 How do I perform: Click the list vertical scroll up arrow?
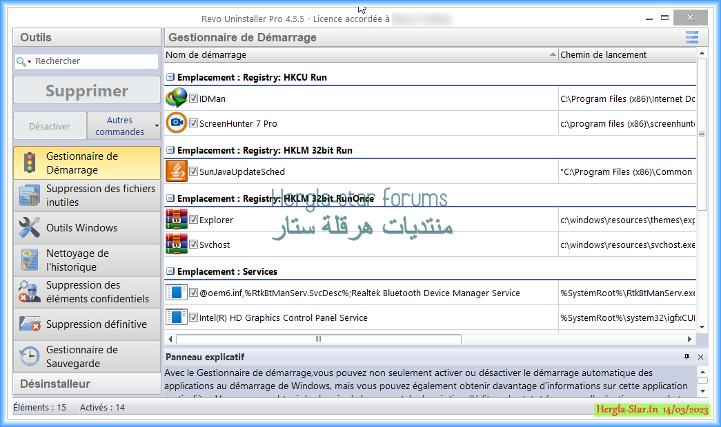point(702,53)
